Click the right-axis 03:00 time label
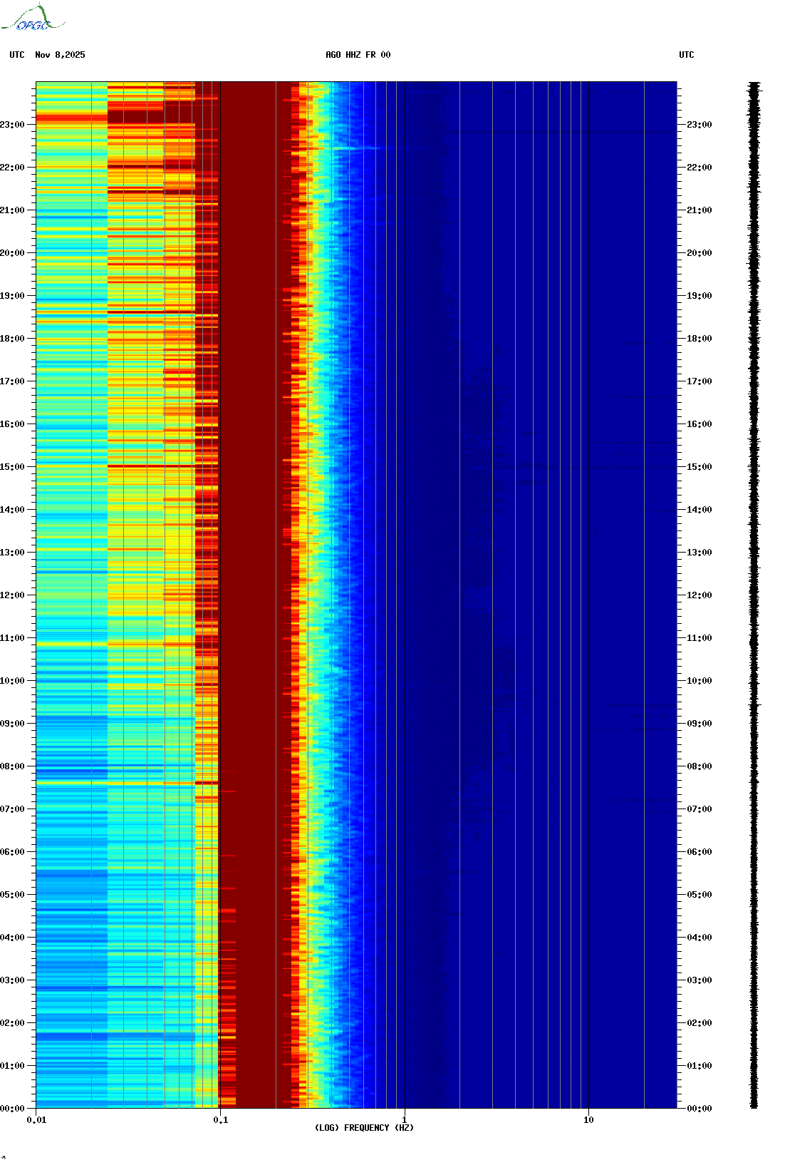The width and height of the screenshot is (785, 1165). pos(700,980)
